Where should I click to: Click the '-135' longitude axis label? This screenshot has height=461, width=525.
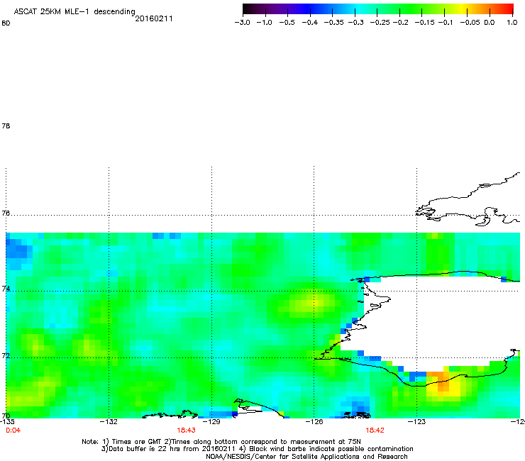tap(7, 422)
